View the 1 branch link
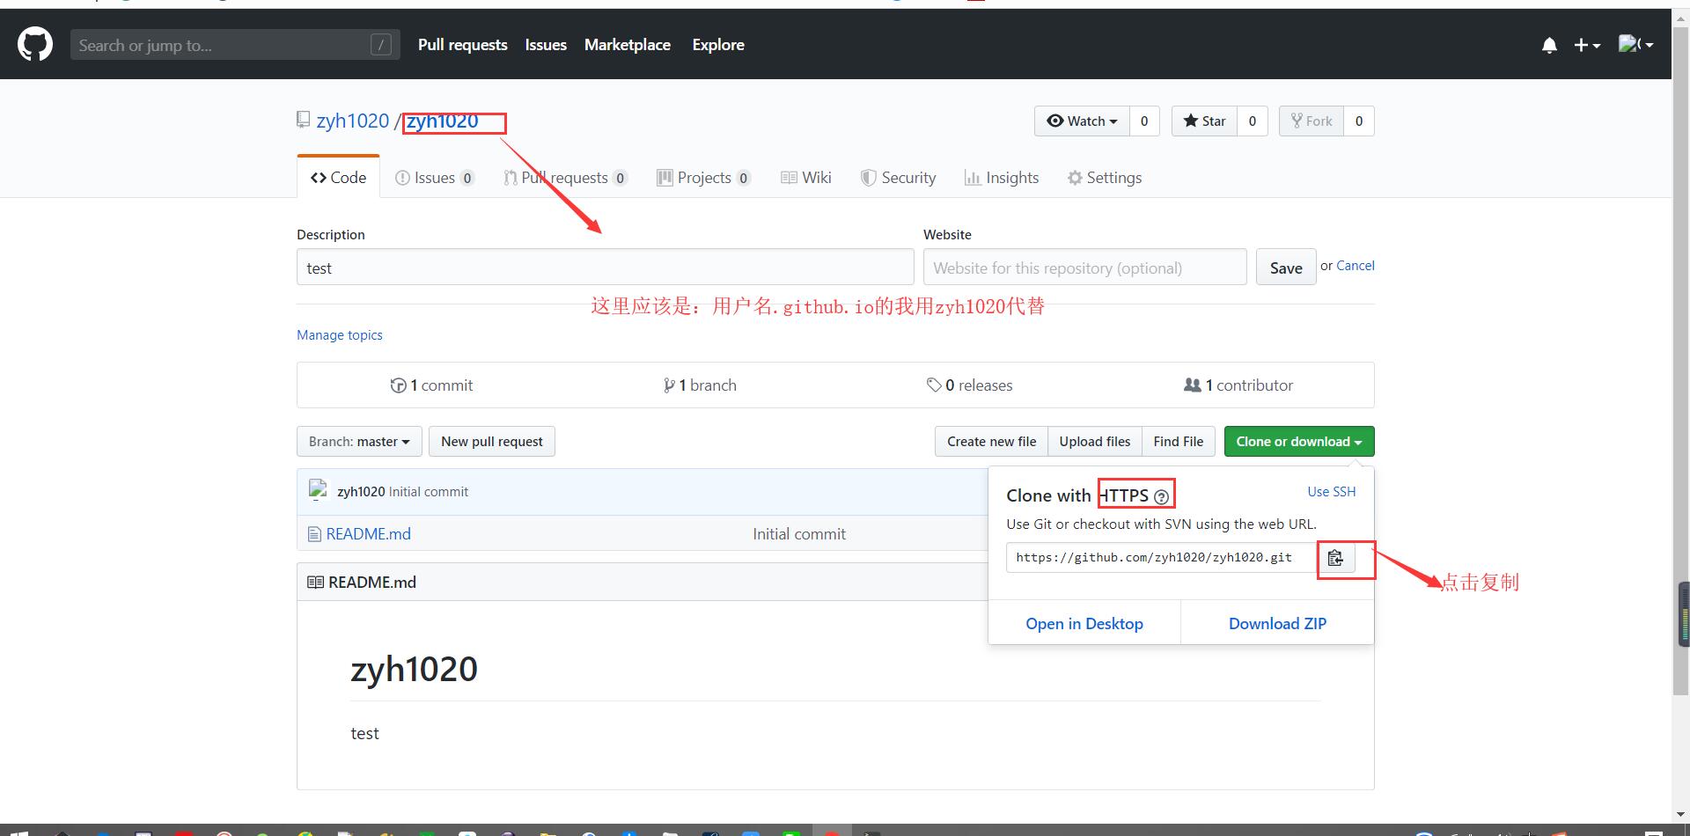Viewport: 1690px width, 836px height. click(700, 385)
